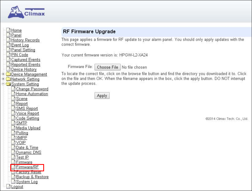252x191 pixels.
Task: Click the page icon next to SMTP
Action: [x=13, y=123]
